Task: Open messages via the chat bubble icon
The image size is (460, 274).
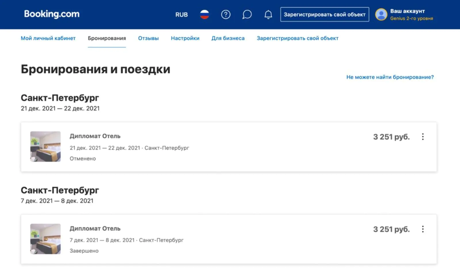Action: 247,14
